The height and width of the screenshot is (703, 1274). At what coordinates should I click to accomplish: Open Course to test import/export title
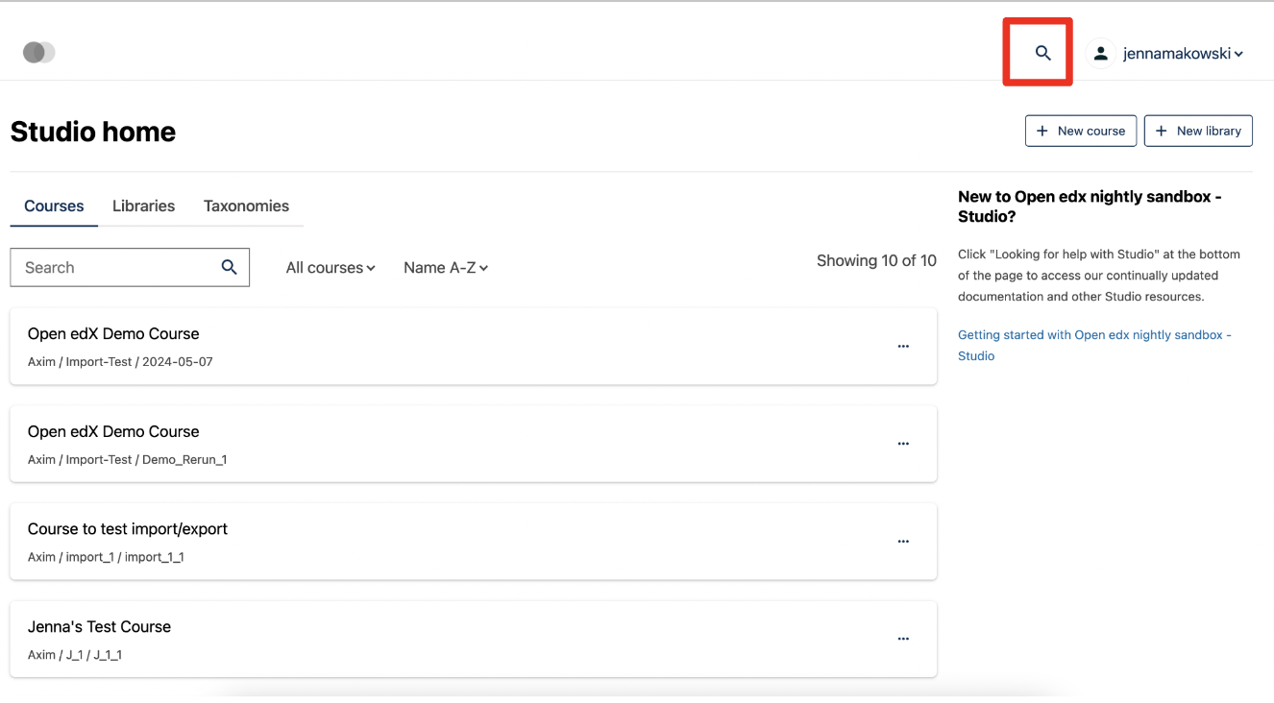coord(128,529)
